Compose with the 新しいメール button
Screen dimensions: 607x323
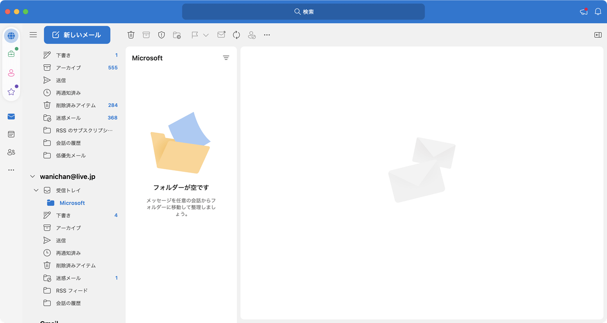(77, 35)
